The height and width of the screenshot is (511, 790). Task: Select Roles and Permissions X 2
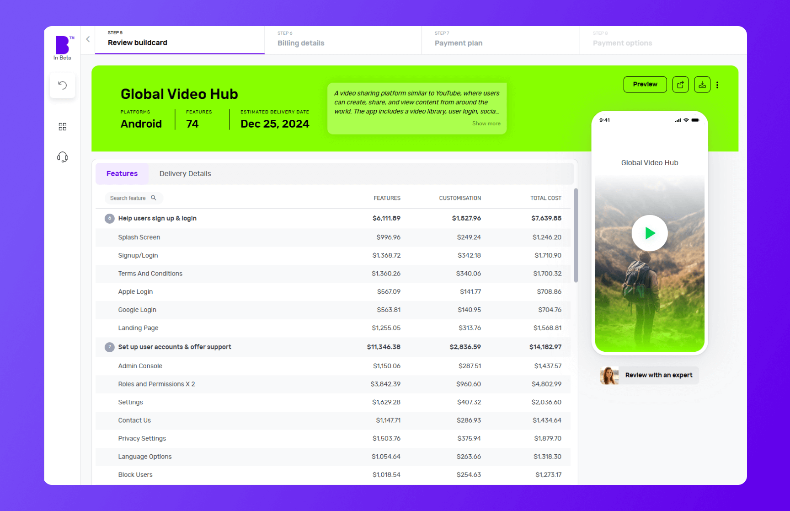pyautogui.click(x=333, y=384)
